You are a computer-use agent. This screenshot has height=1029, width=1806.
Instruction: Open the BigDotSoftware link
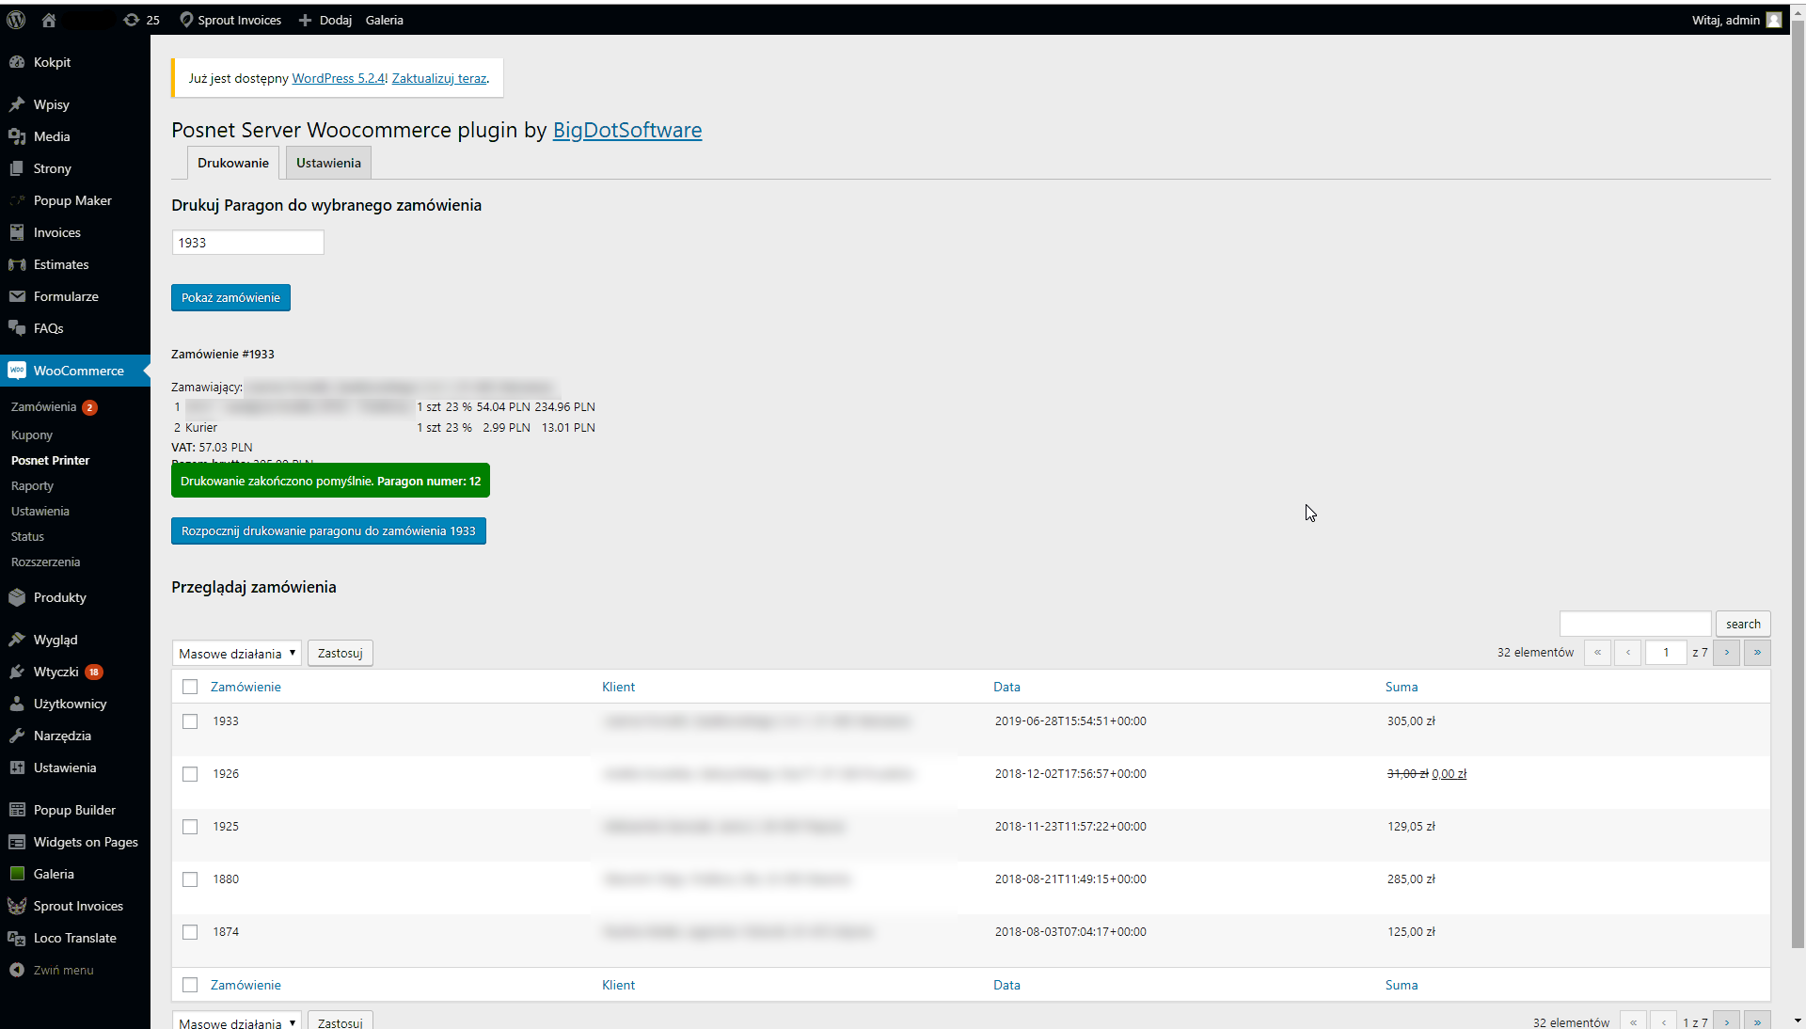click(626, 130)
